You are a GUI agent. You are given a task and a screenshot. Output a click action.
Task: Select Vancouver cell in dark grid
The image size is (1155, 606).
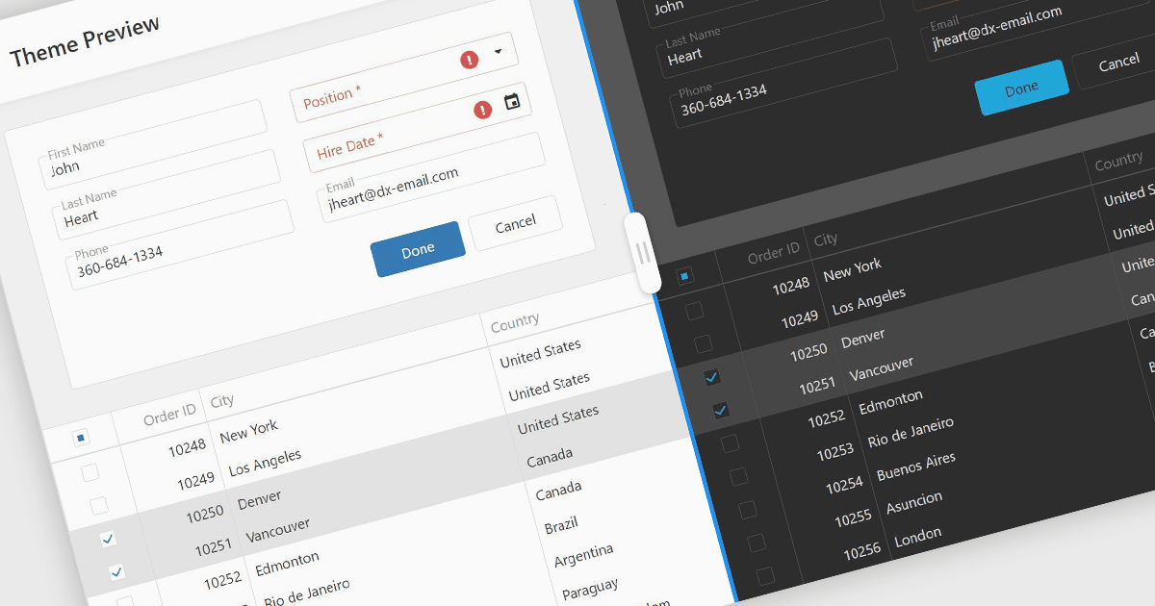(881, 369)
